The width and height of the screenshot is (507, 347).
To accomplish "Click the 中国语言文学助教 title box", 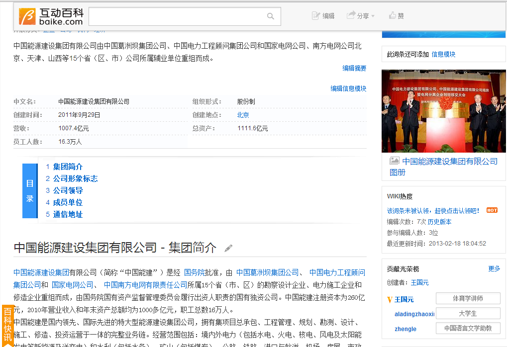I will 468,328.
